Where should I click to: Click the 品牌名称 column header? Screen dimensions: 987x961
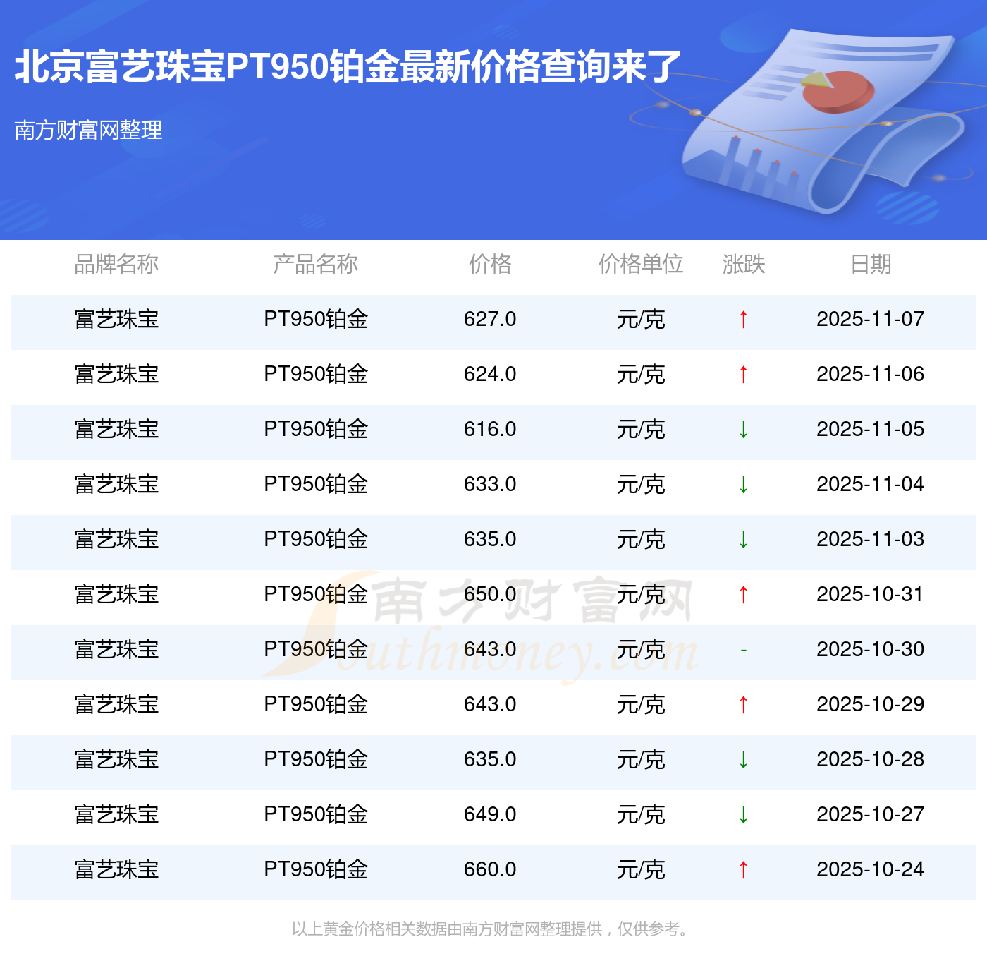click(116, 265)
